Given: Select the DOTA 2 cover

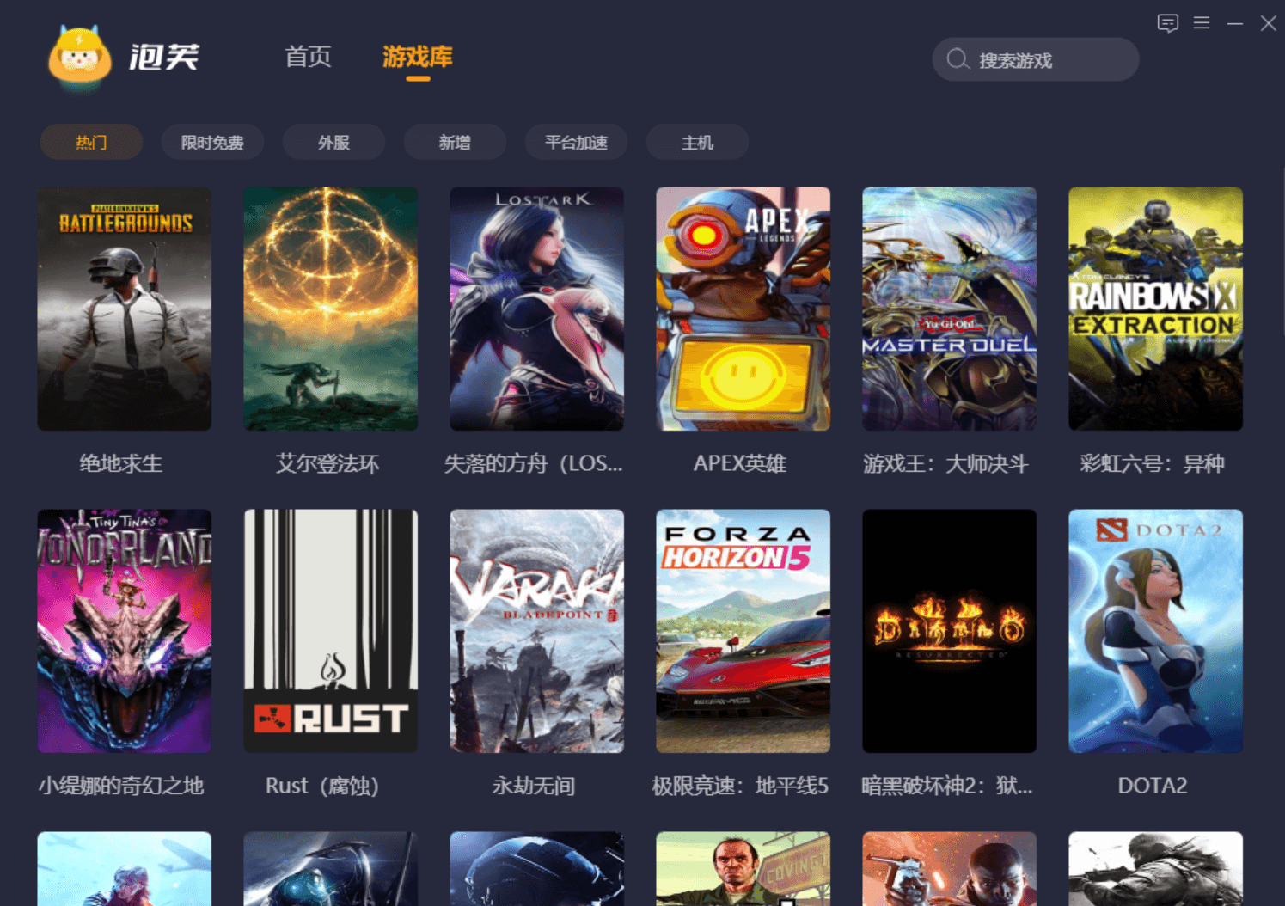Looking at the screenshot, I should 1156,631.
